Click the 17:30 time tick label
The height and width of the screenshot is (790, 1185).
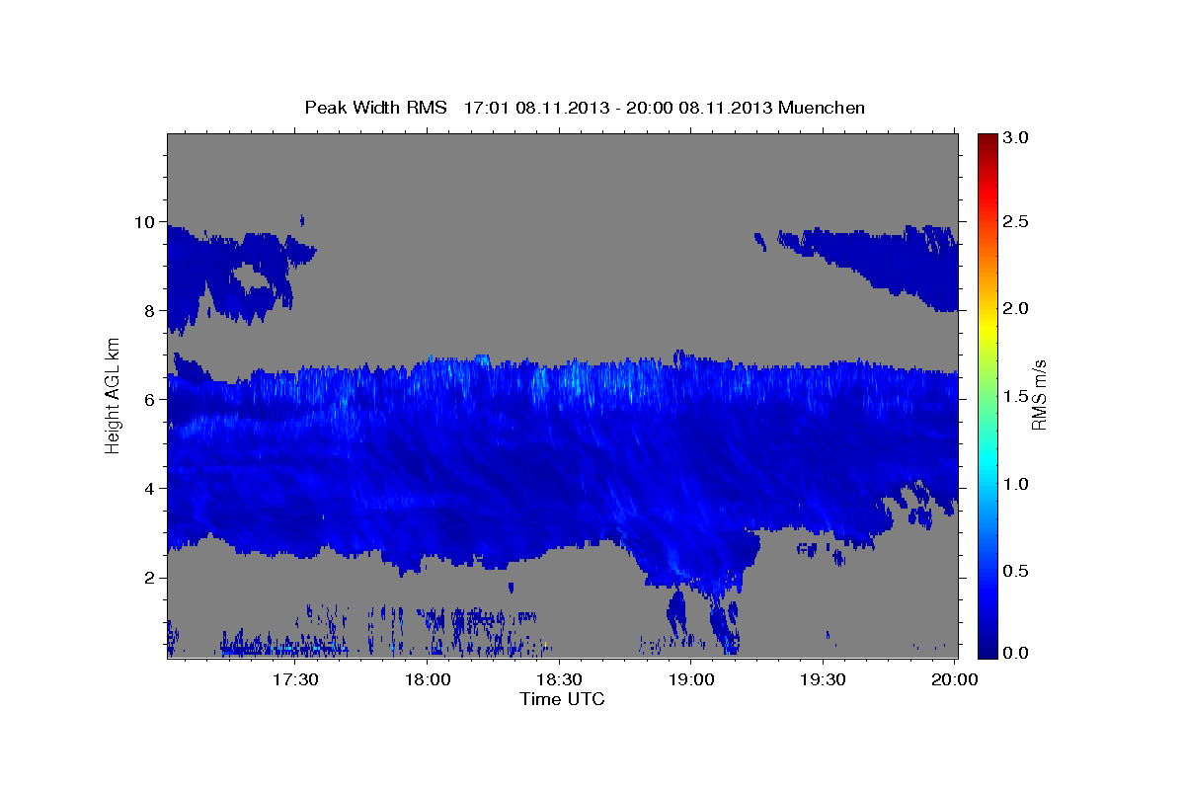pos(295,680)
